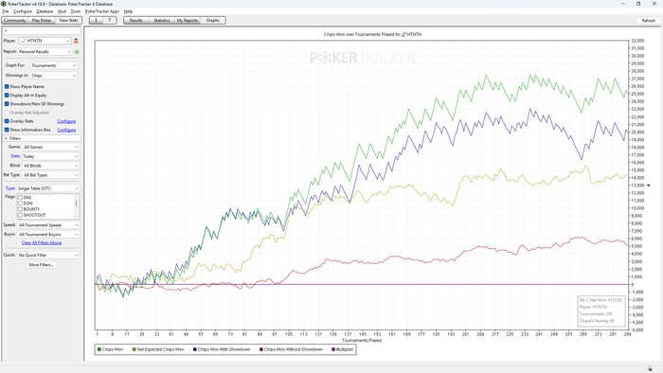663x373 pixels.
Task: Select the T tournament mode button
Action: pyautogui.click(x=110, y=20)
